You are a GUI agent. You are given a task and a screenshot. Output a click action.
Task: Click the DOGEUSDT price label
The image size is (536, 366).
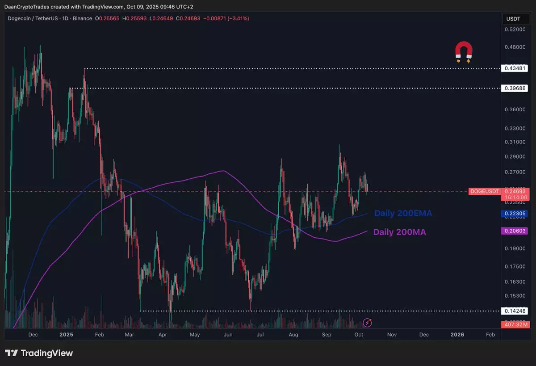(484, 191)
